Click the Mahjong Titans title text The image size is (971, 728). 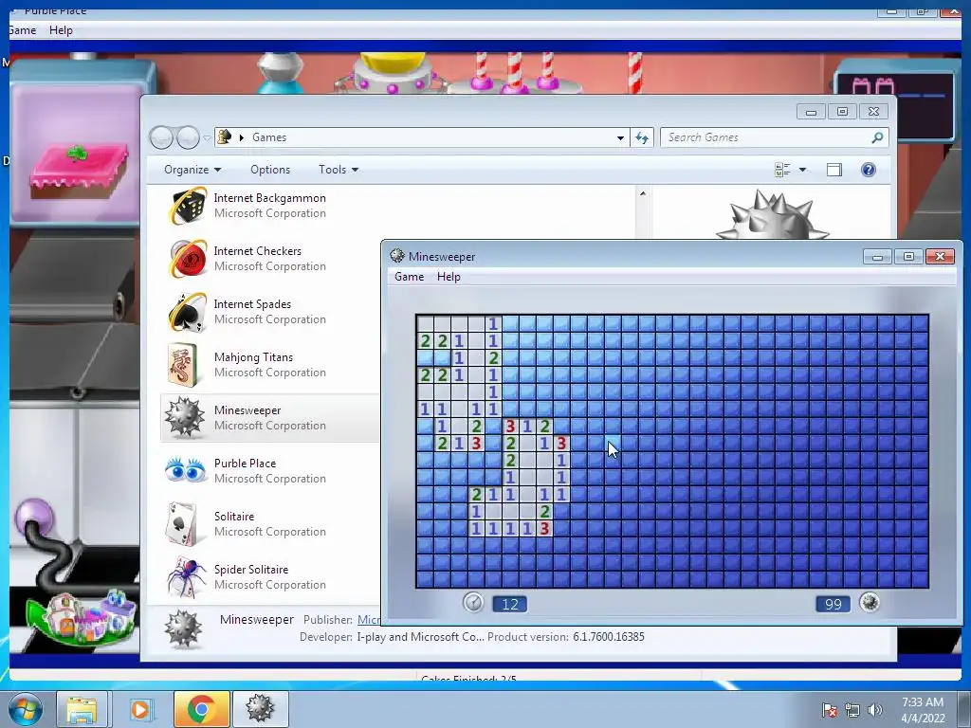coord(253,357)
